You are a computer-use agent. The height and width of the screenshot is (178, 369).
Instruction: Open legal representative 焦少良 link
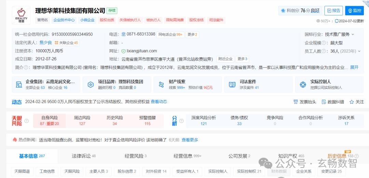[x=45, y=43]
